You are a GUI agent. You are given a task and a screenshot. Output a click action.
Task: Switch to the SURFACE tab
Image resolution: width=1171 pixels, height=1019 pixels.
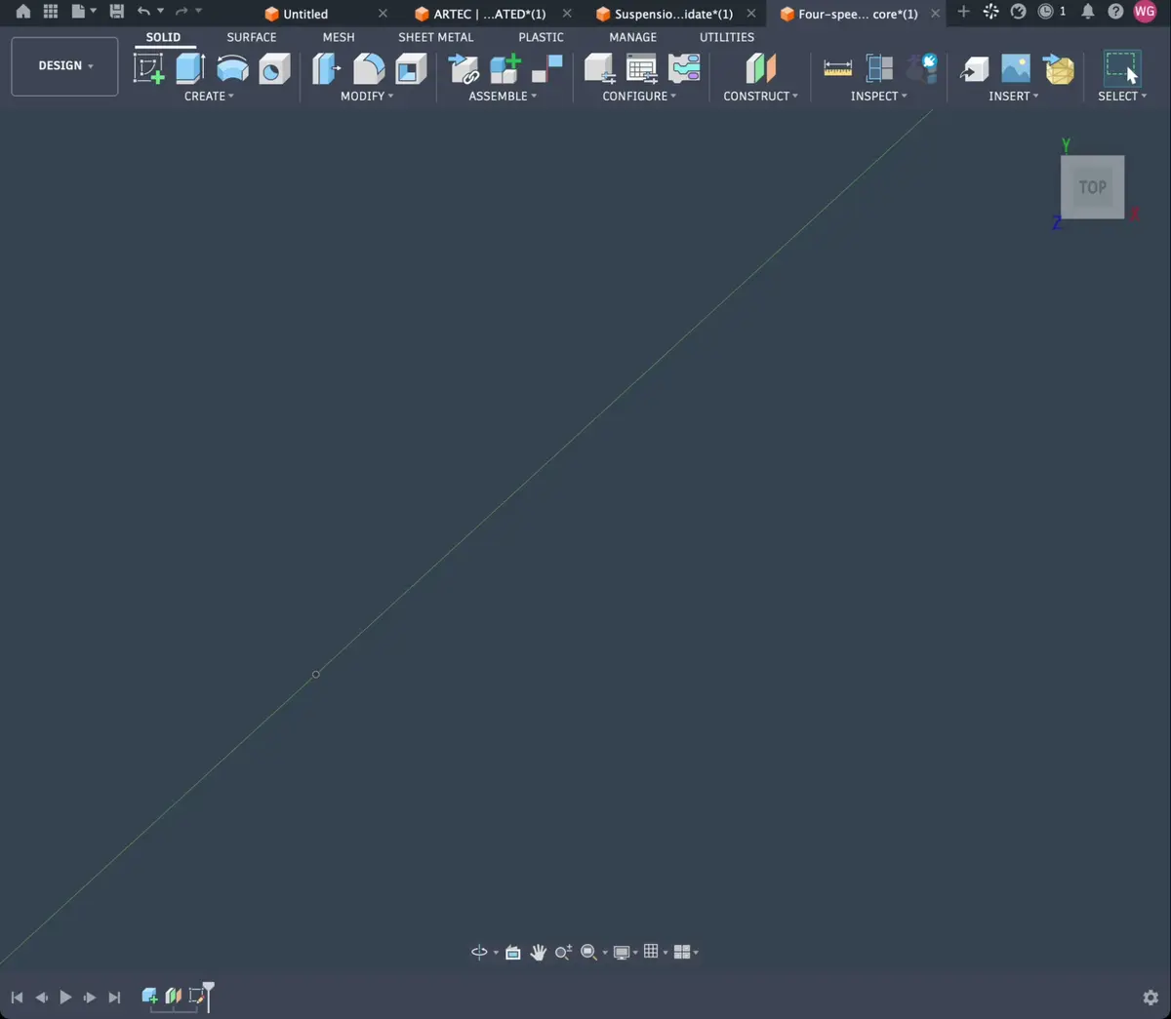[252, 37]
